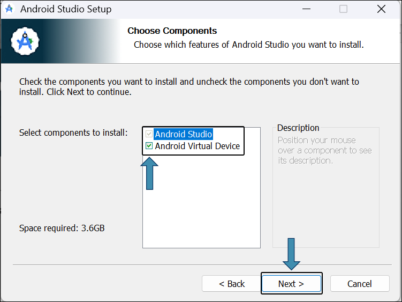Minimize the Android Studio Setup window
Viewport: 402px width, 302px height.
(306, 9)
